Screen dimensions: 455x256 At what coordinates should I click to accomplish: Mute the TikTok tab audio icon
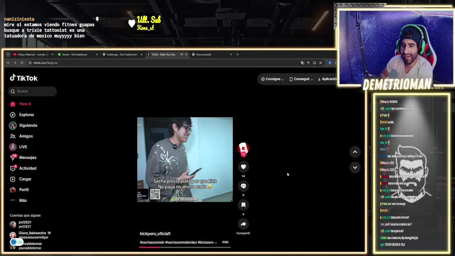tap(182, 54)
